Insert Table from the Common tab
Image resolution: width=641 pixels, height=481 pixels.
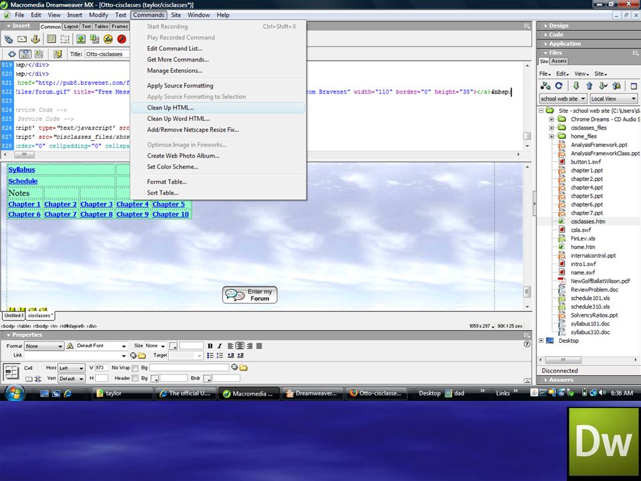[x=51, y=39]
